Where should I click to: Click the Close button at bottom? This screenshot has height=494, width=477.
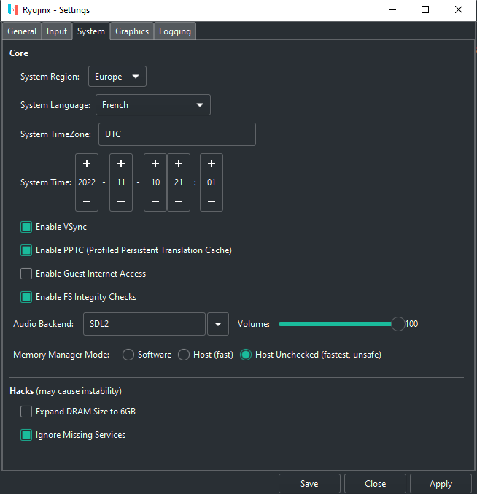[x=376, y=484]
